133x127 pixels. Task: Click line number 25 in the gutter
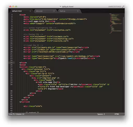pyautogui.click(x=11, y=63)
